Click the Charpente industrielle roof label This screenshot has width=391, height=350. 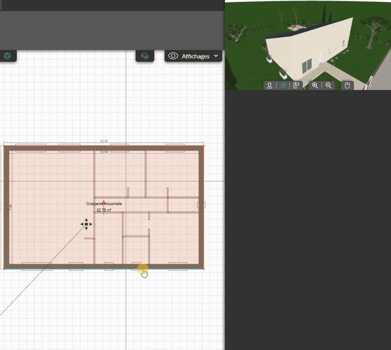click(x=104, y=204)
